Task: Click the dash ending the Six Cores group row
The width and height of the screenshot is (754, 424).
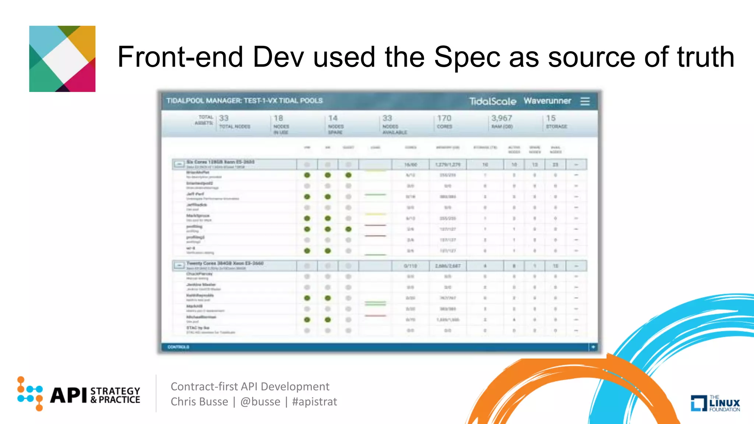Action: click(x=576, y=165)
